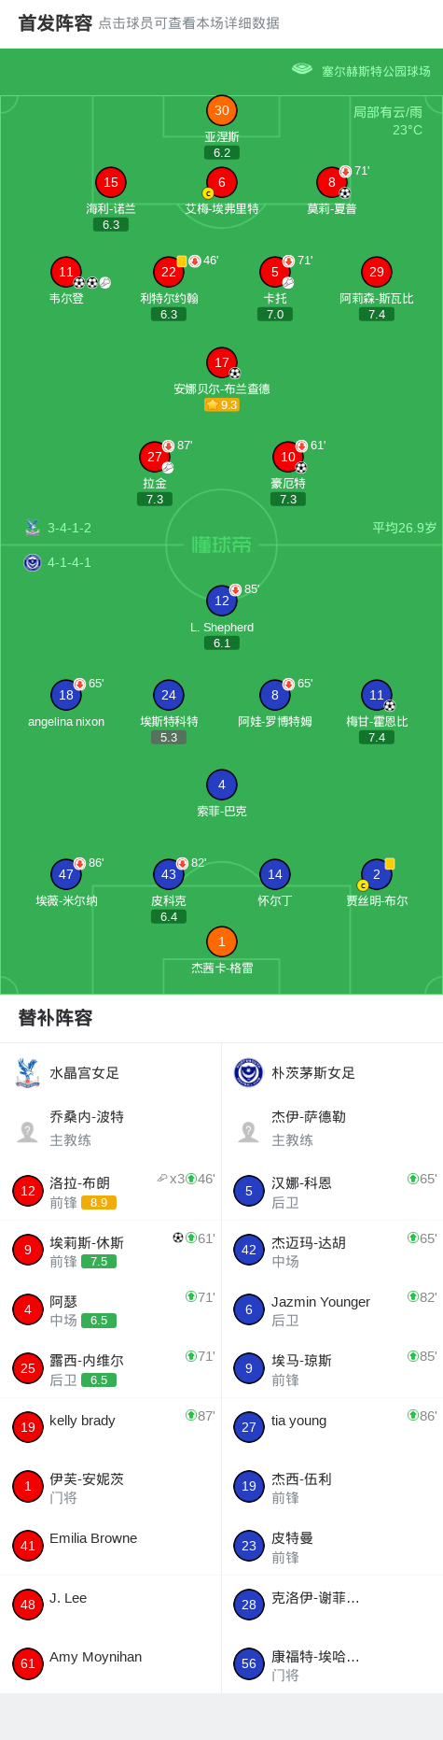Screen dimensions: 443x1740
Task: Open number 24 埃斯特科特 player icon
Action: tap(169, 695)
